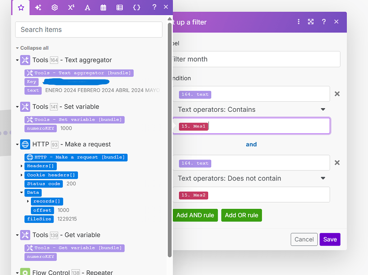Image resolution: width=368 pixels, height=275 pixels.
Task: Click the Tools Text aggregator wrench icon
Action: [24, 60]
